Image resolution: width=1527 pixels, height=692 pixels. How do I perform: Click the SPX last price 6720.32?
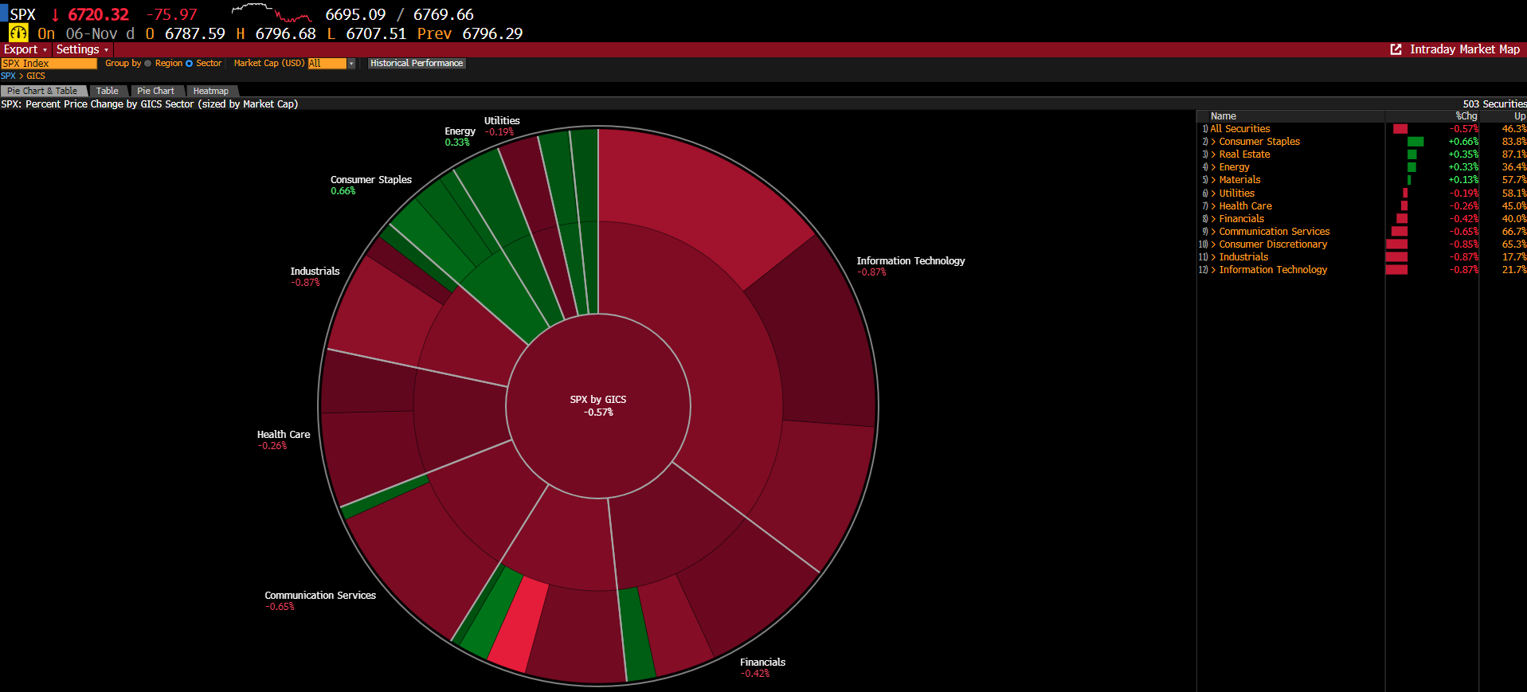point(98,15)
